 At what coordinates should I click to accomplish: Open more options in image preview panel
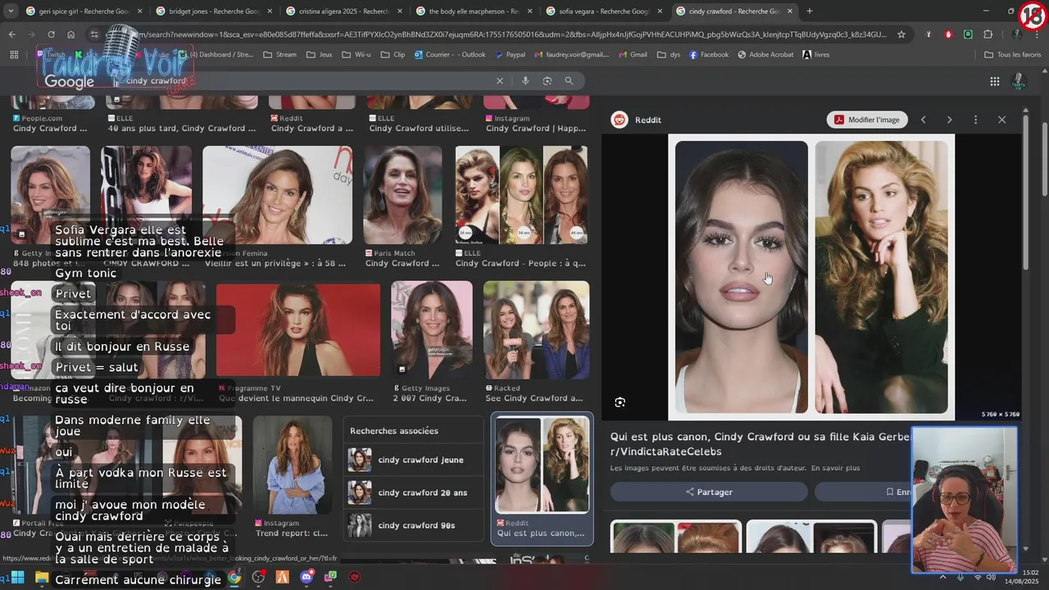click(x=975, y=120)
